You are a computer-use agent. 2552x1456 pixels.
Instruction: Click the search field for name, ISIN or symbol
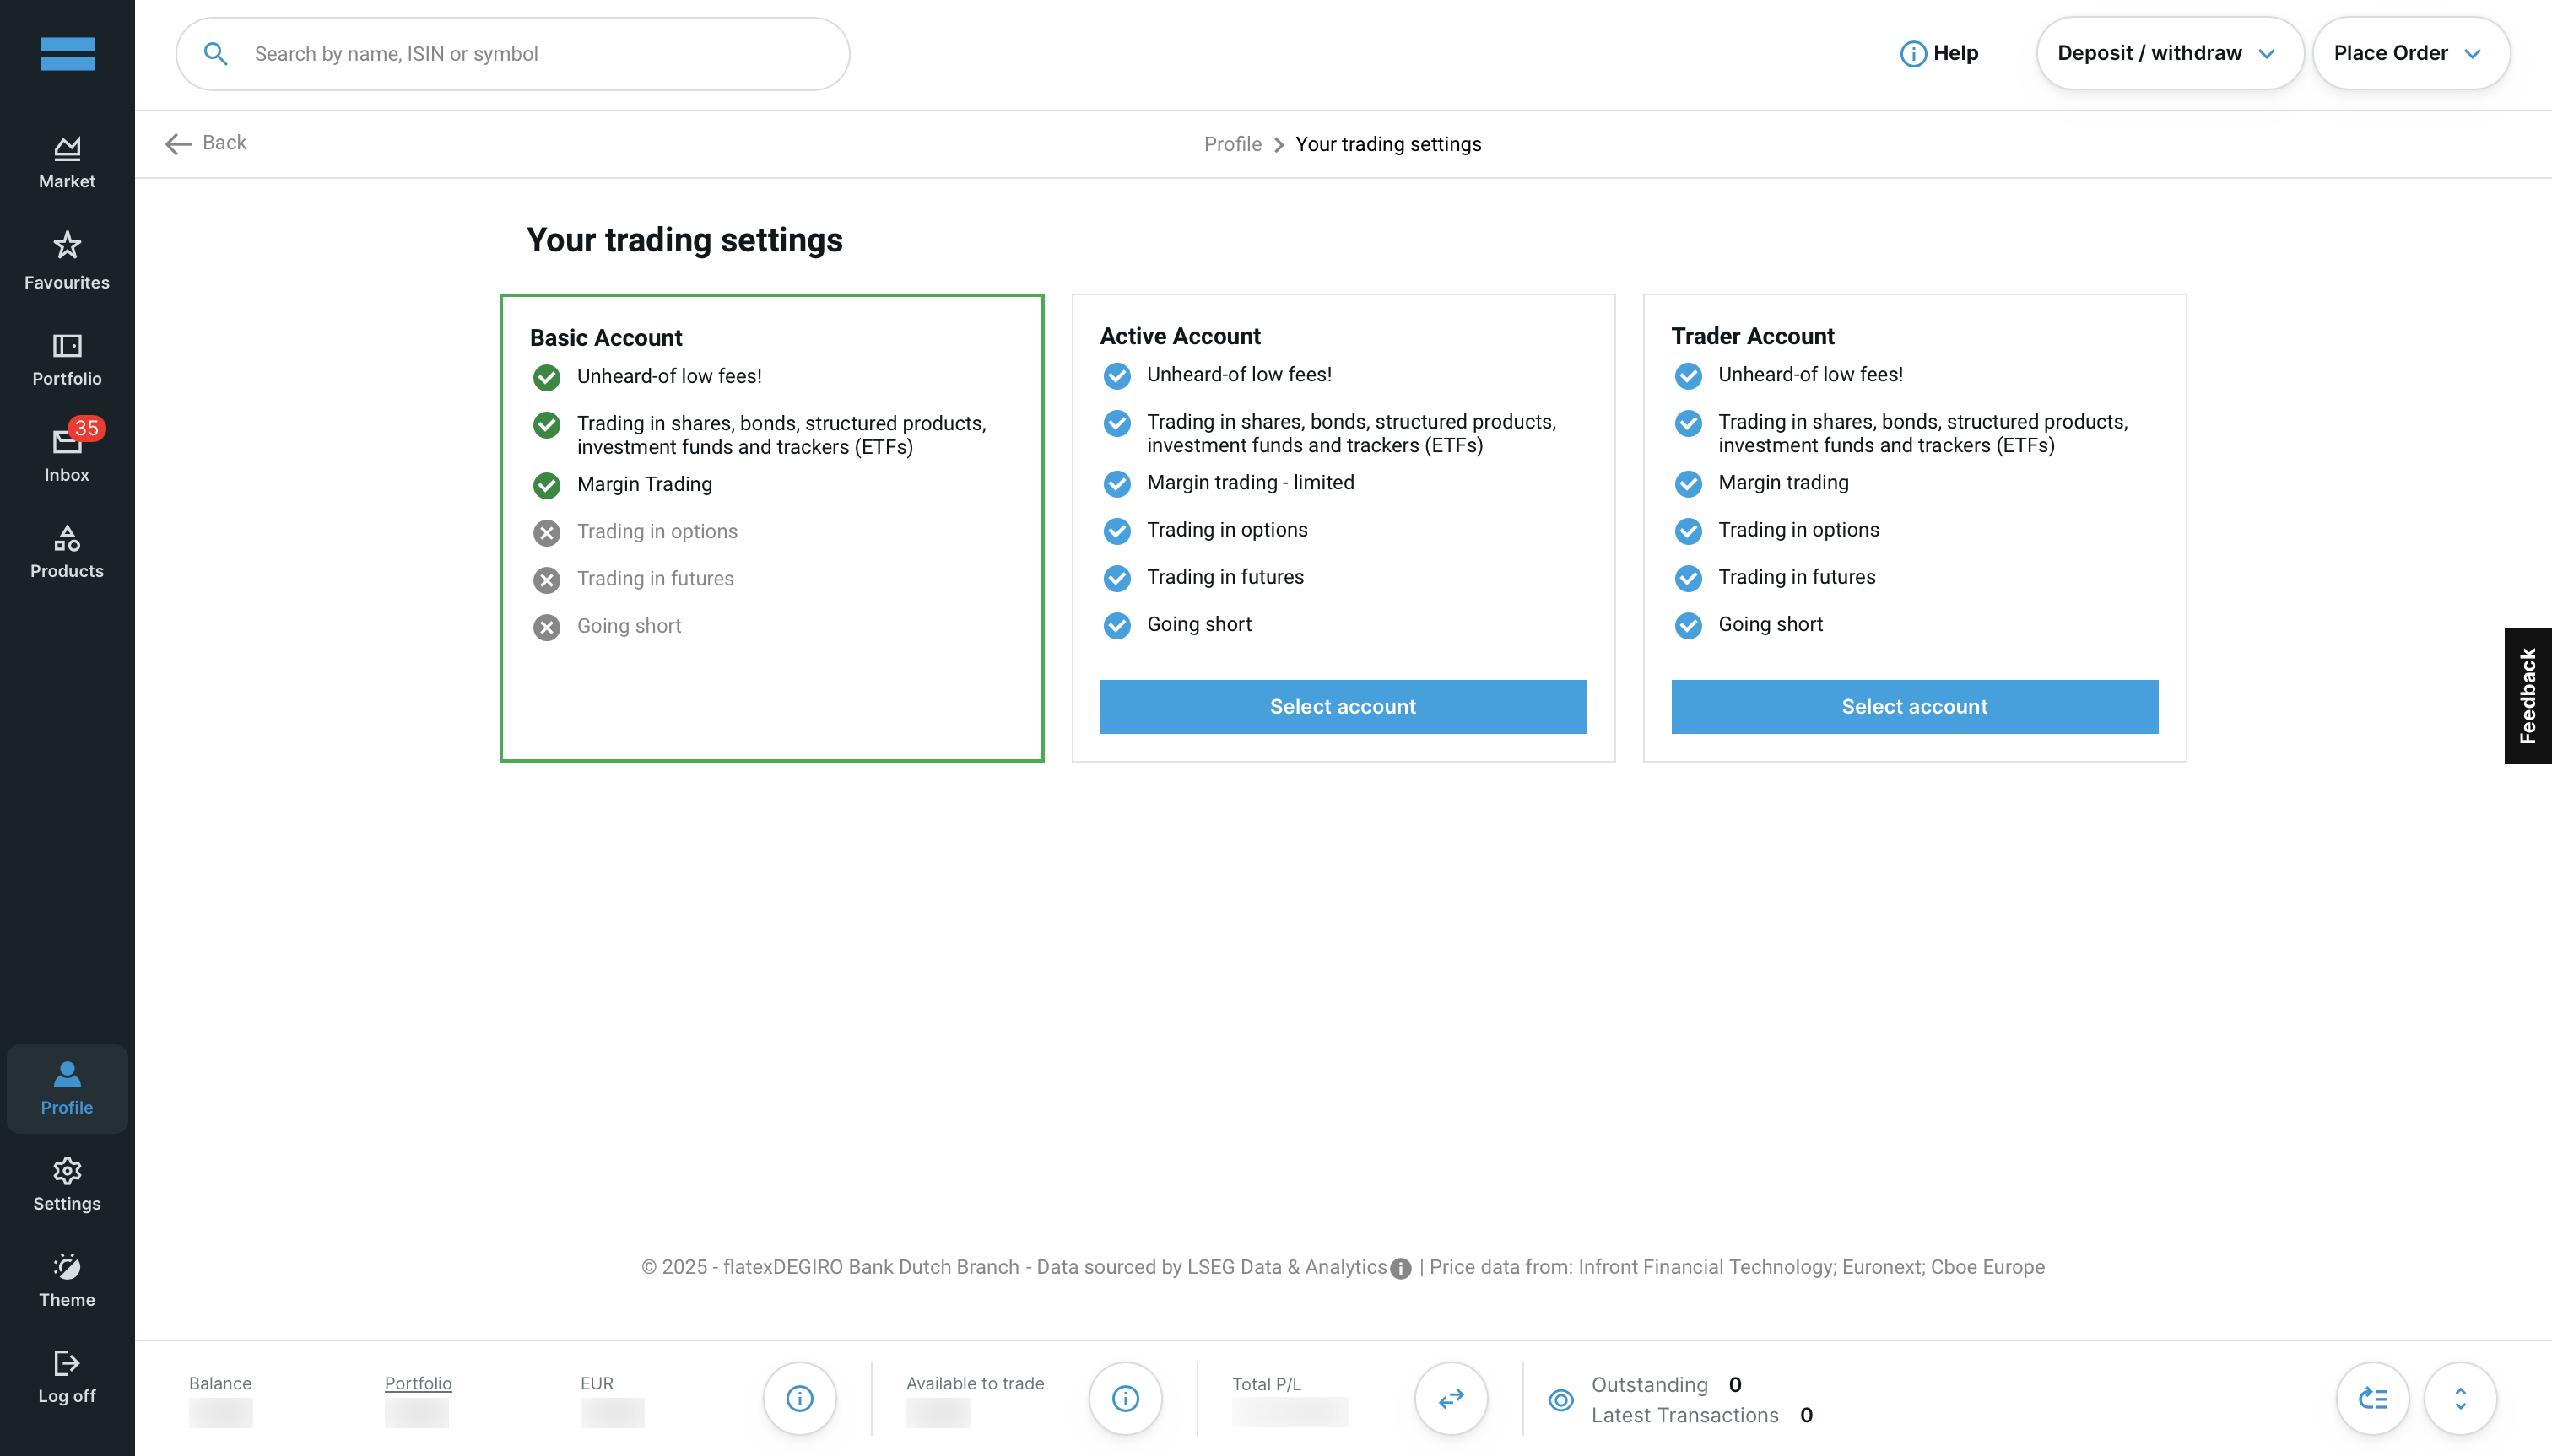pos(512,54)
